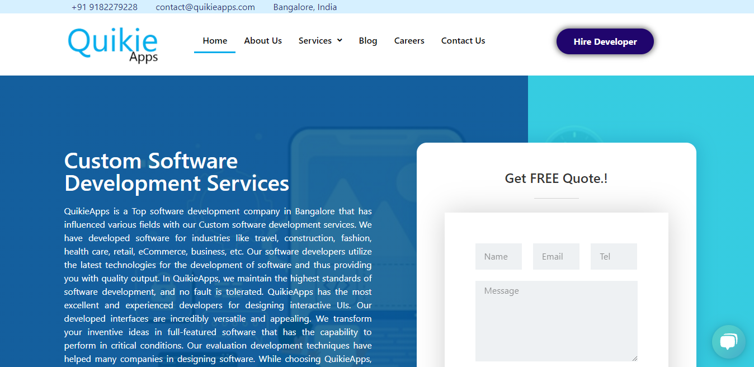Go to the Home menu item
The height and width of the screenshot is (367, 754).
[x=215, y=41]
